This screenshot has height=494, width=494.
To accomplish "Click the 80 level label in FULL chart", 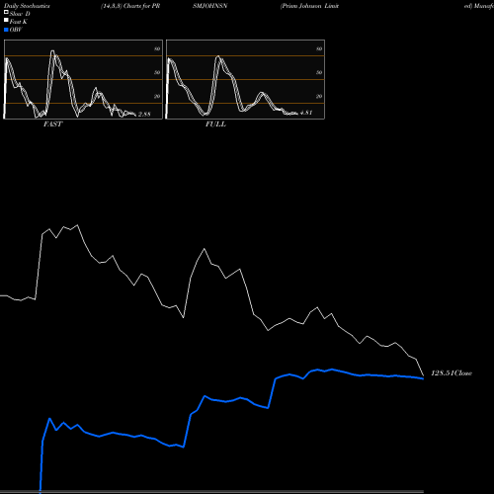I will (x=319, y=48).
